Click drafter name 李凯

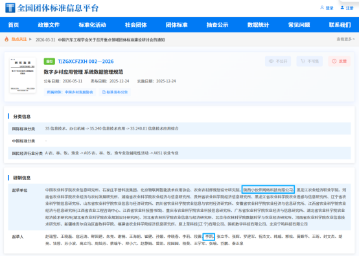(x=209, y=237)
